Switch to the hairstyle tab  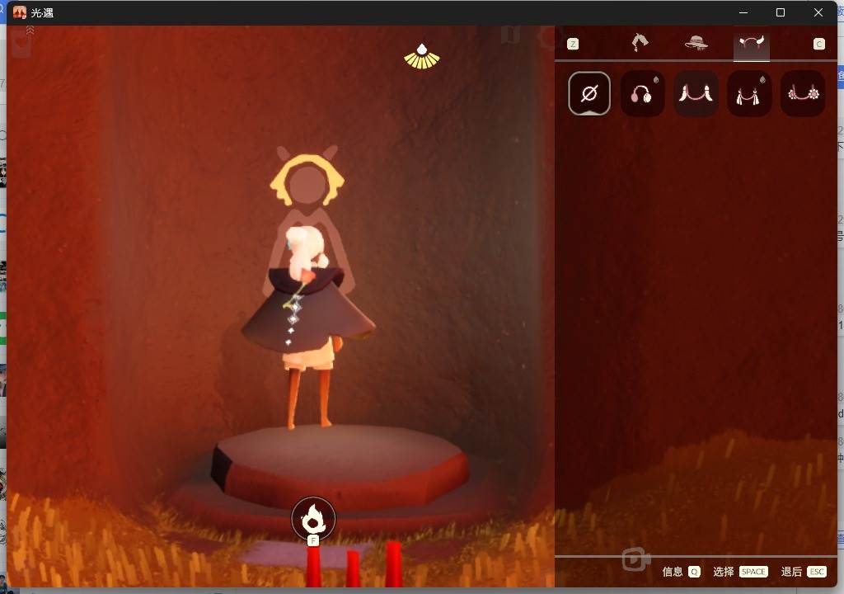[x=640, y=43]
